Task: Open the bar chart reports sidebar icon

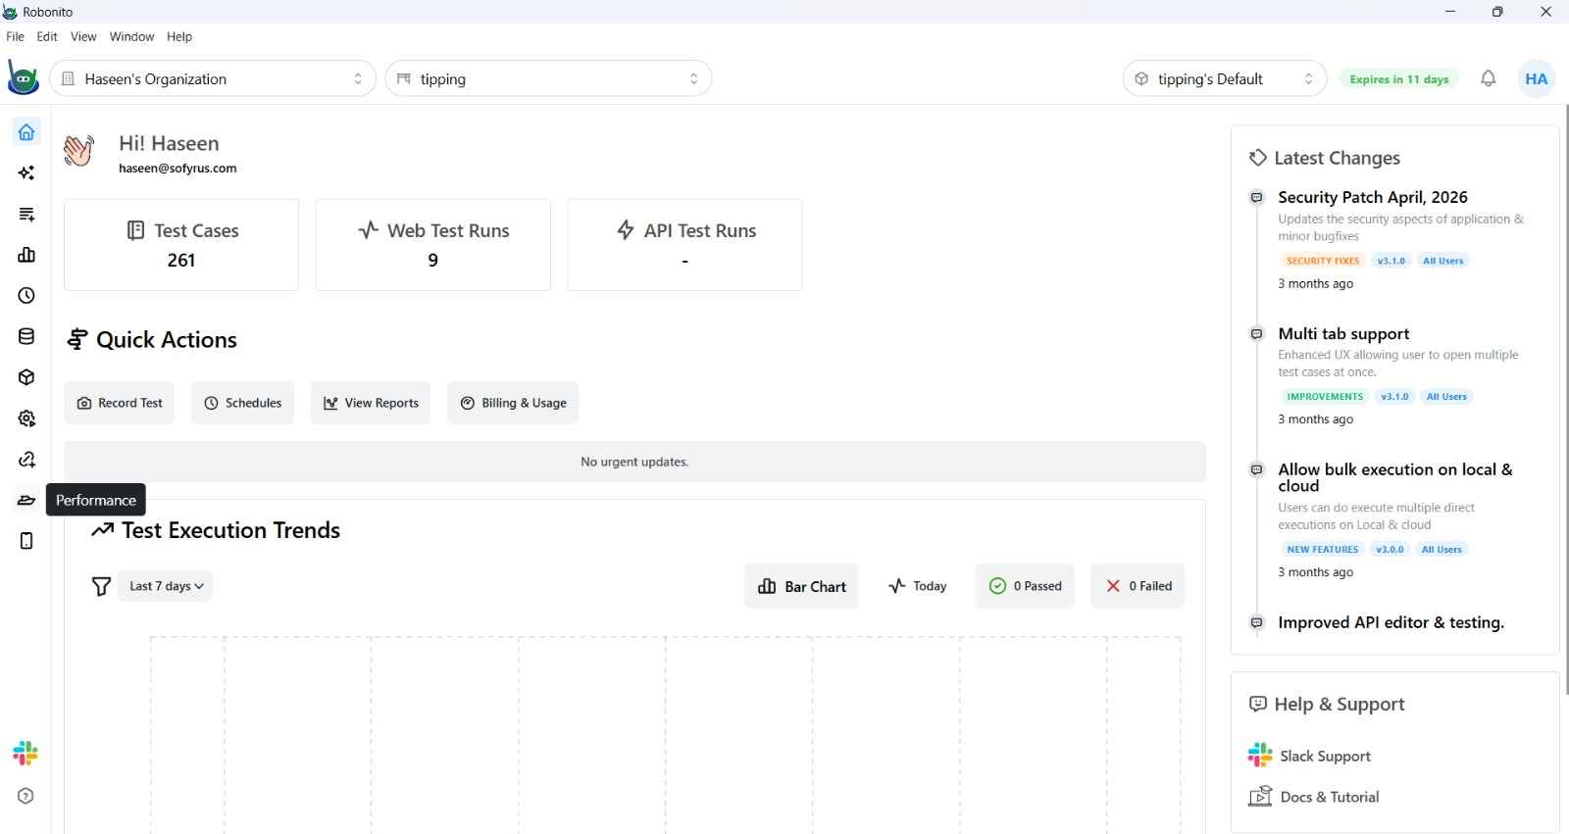Action: point(26,255)
